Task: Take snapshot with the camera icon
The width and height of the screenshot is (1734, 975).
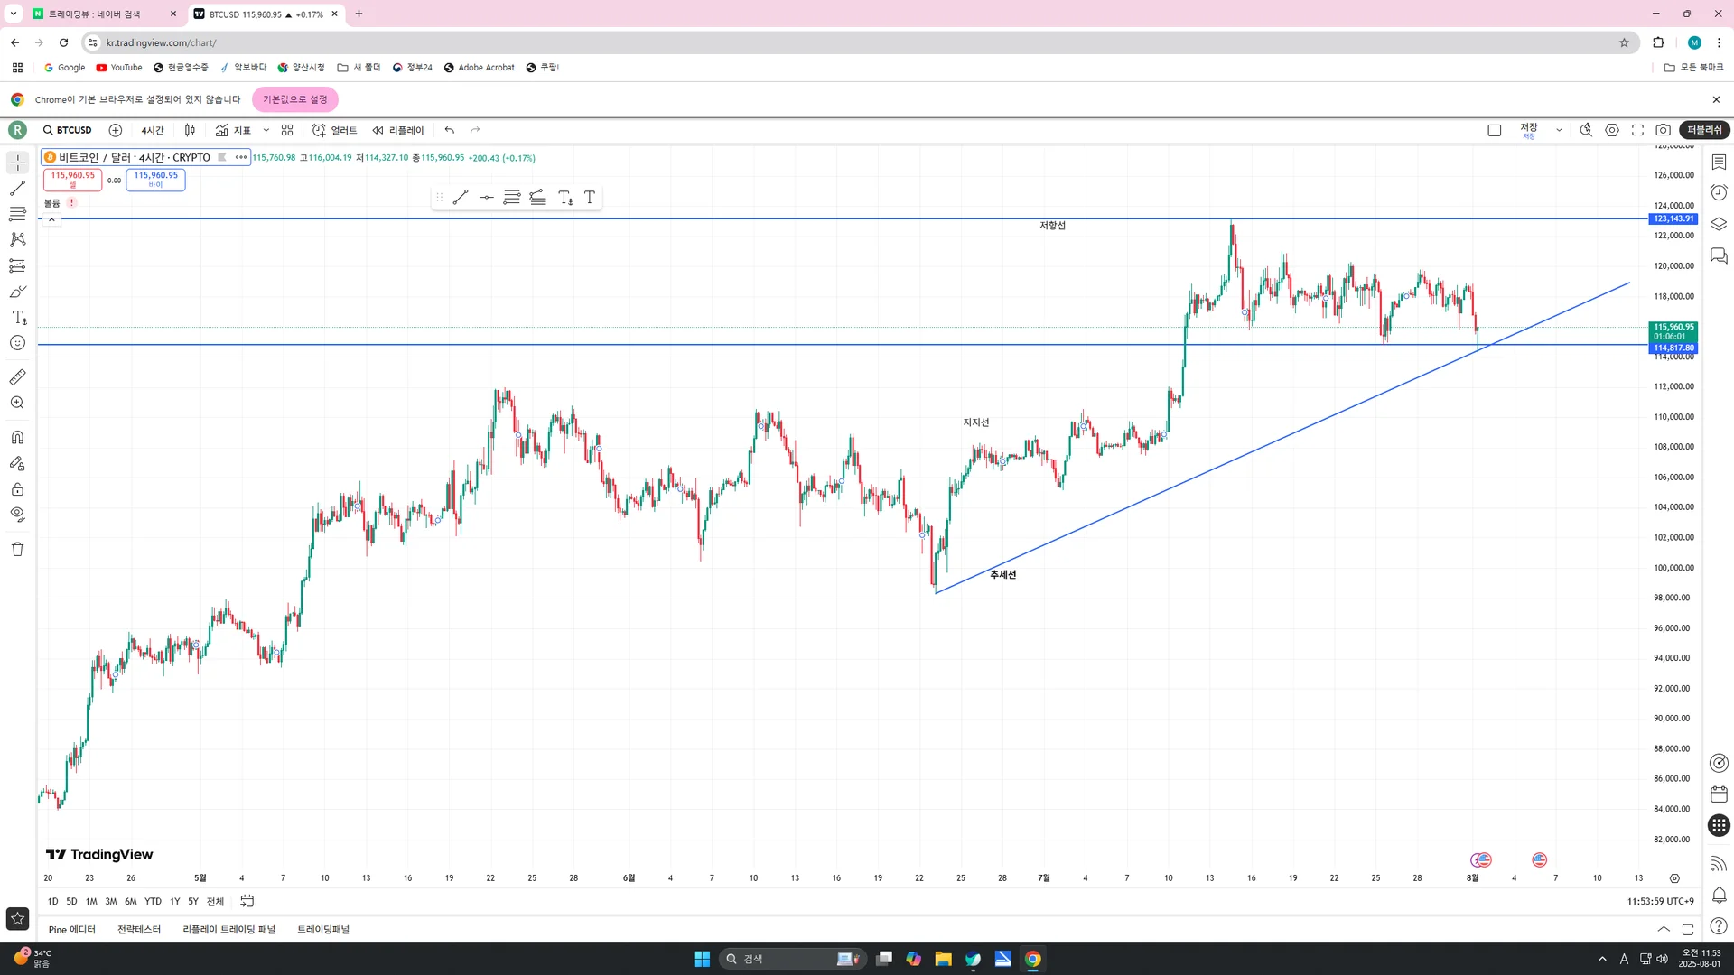Action: [x=1663, y=130]
